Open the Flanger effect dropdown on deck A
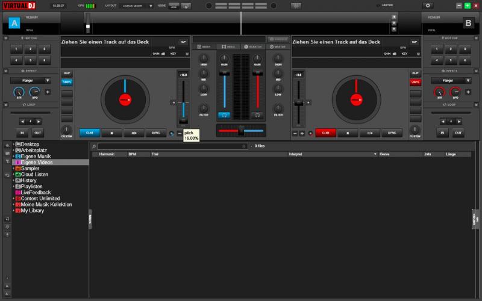 pyautogui.click(x=30, y=80)
